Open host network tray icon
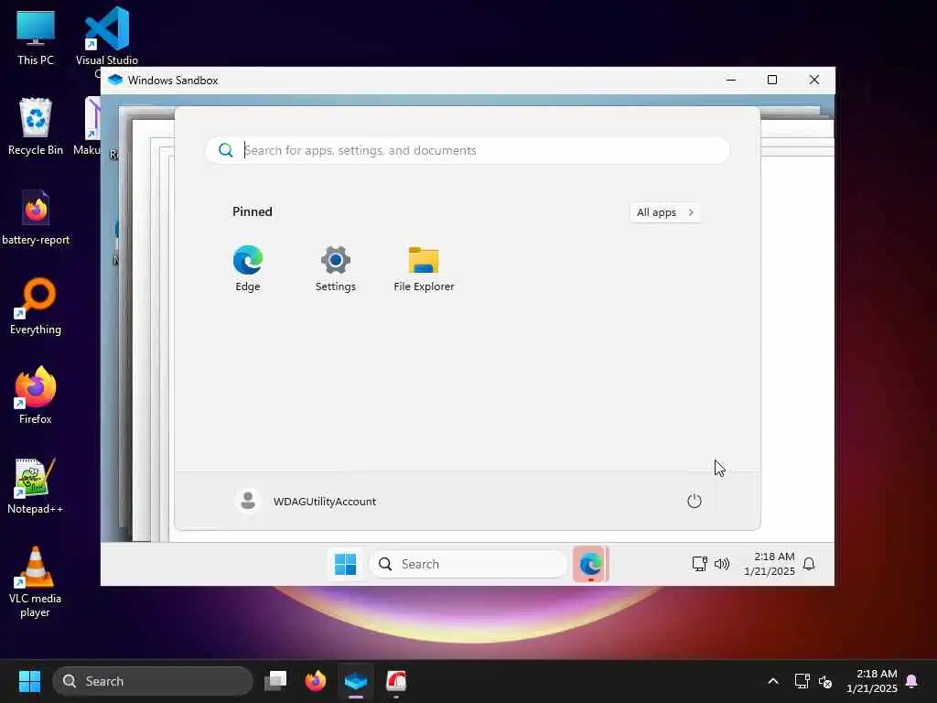Image resolution: width=937 pixels, height=703 pixels. point(802,681)
